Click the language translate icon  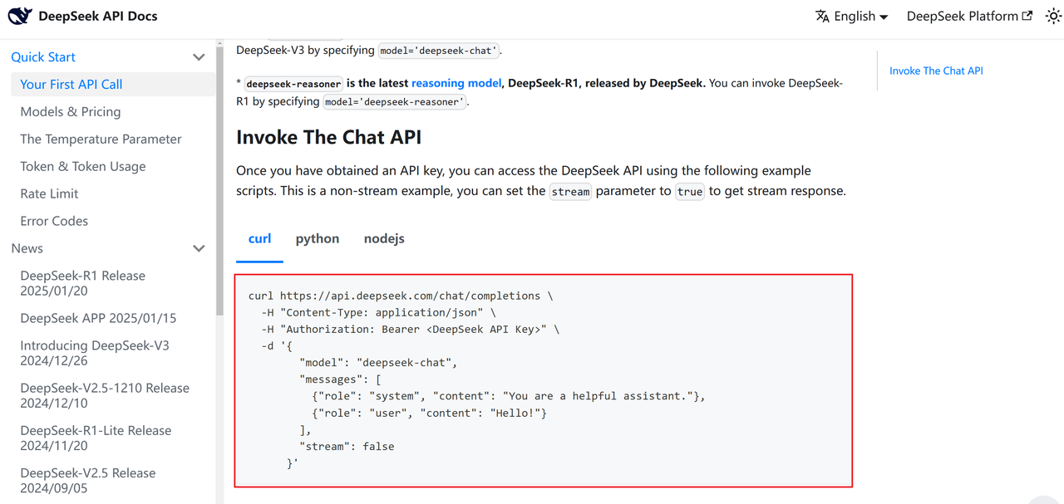822,17
